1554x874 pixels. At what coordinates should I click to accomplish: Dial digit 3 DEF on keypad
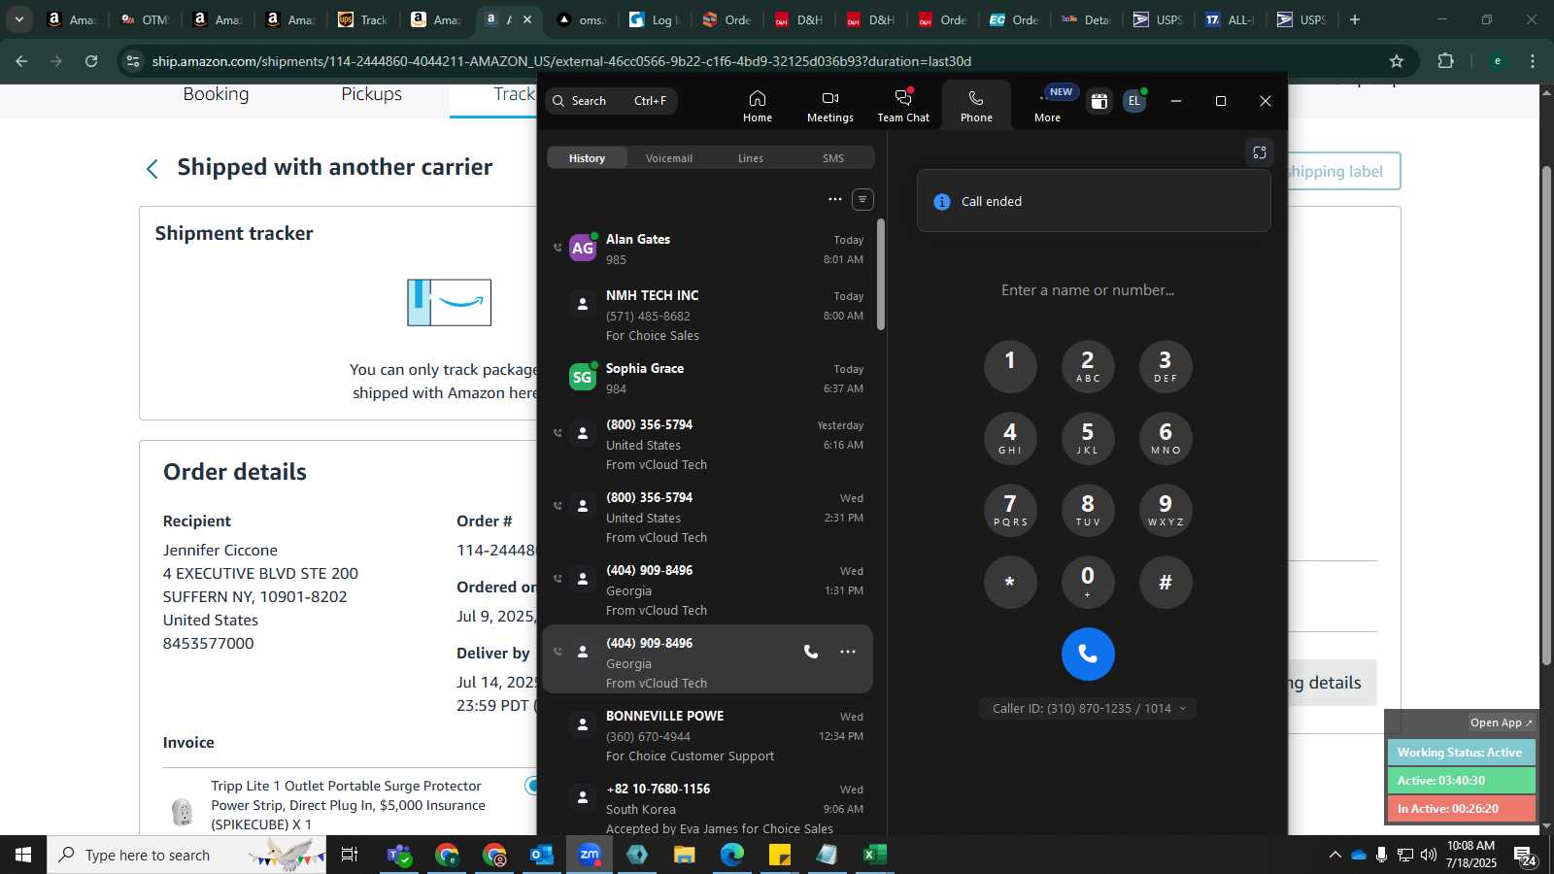click(x=1165, y=366)
